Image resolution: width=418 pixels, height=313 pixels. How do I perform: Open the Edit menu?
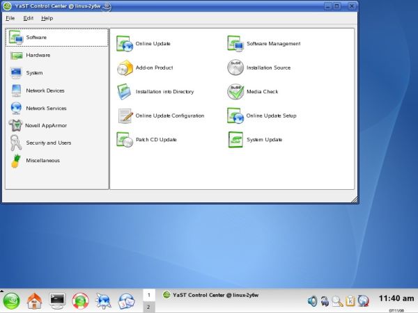pyautogui.click(x=29, y=18)
